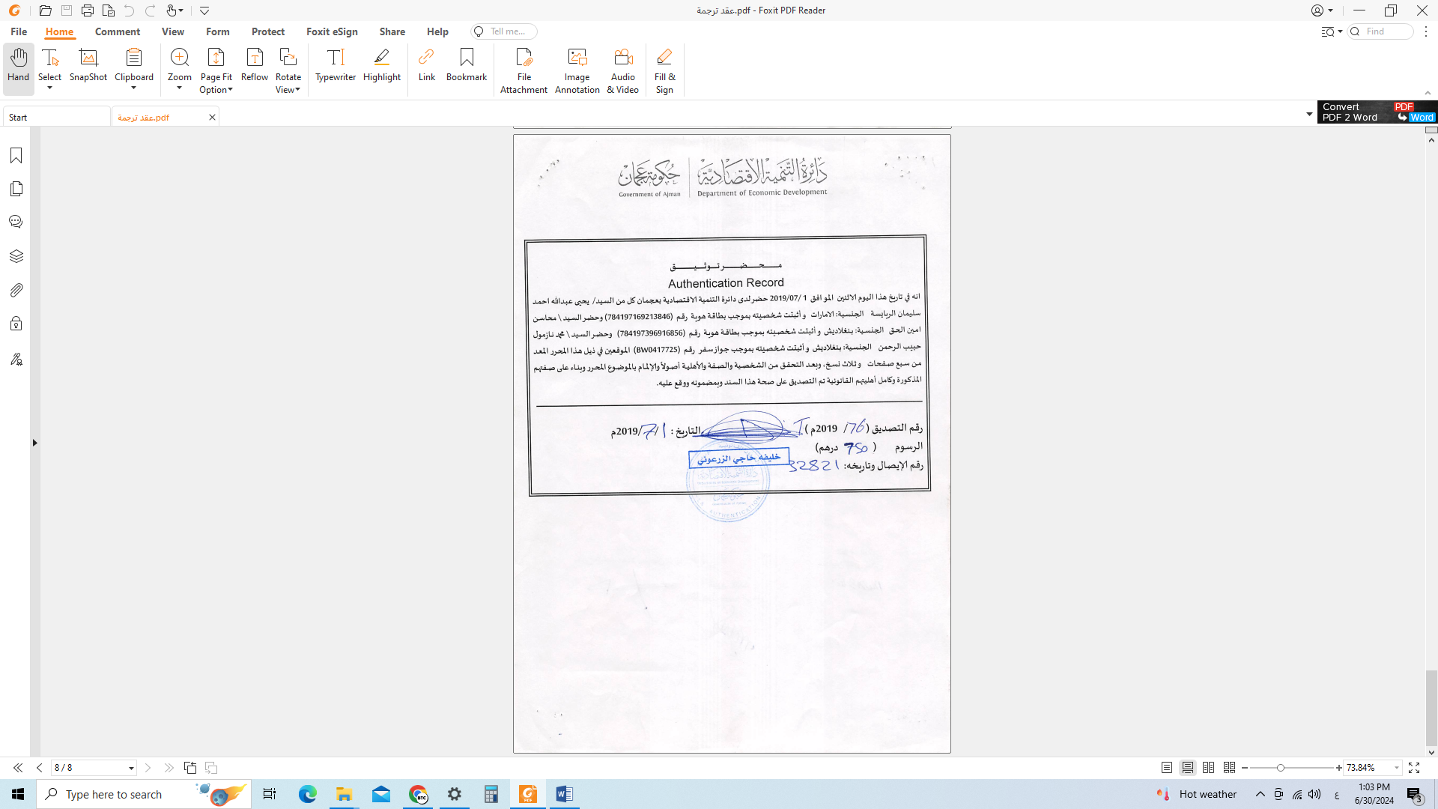The image size is (1438, 809).
Task: Open the Protect ribbon tab
Action: (267, 31)
